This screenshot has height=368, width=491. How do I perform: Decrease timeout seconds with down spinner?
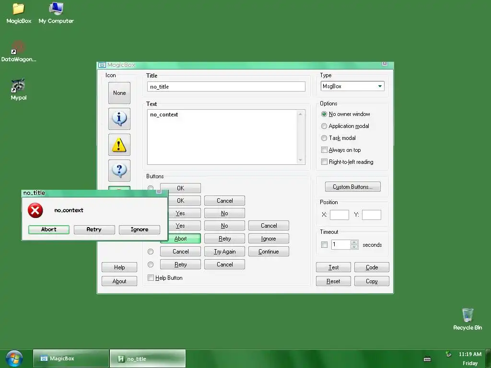(x=354, y=247)
